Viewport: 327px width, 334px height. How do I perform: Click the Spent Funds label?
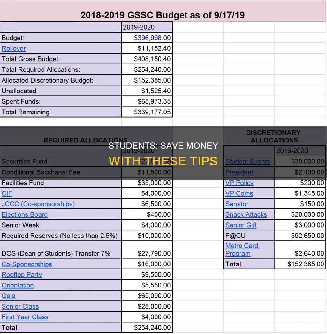(x=21, y=101)
